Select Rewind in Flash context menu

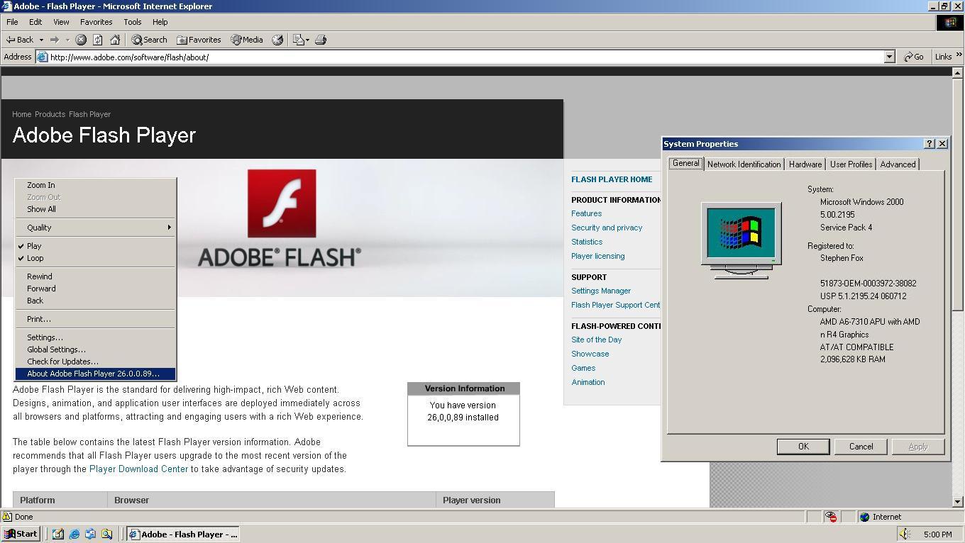tap(95, 276)
